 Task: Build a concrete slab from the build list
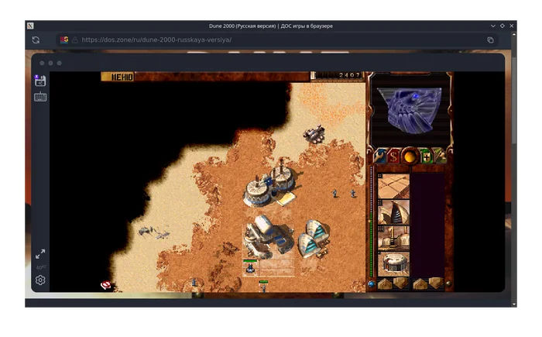393,186
